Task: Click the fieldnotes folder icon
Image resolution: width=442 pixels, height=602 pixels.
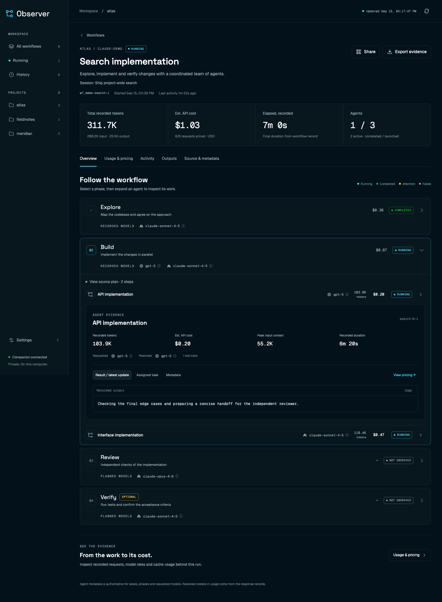Action: click(11, 120)
